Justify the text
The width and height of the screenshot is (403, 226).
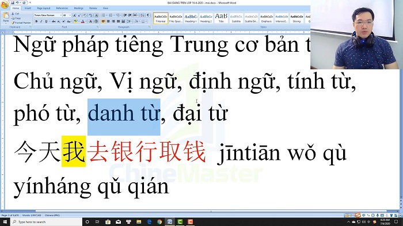pos(118,21)
